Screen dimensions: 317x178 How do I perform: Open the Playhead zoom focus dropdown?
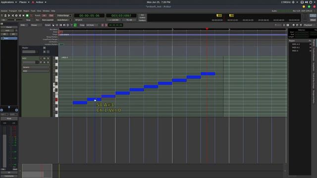pyautogui.click(x=309, y=25)
